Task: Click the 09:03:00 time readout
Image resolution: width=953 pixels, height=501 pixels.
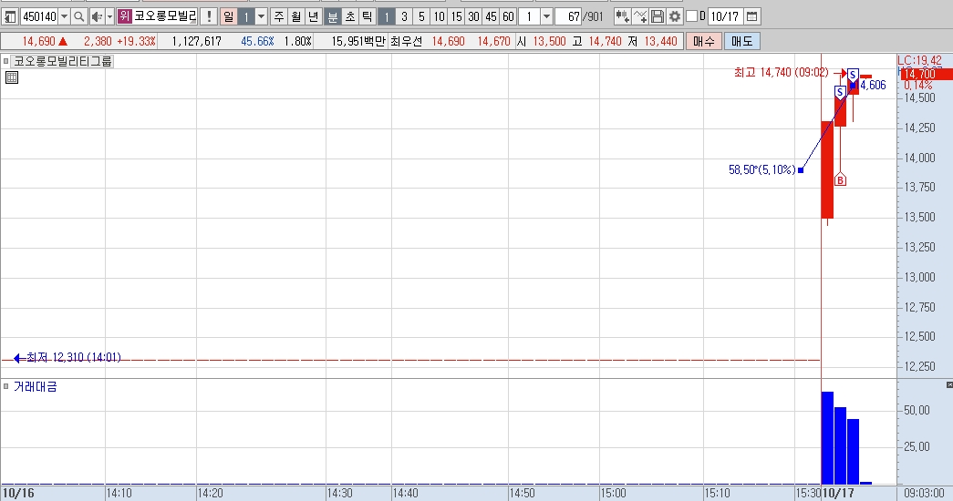Action: point(924,493)
